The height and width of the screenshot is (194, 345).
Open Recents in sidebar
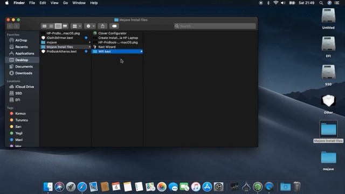pos(22,47)
